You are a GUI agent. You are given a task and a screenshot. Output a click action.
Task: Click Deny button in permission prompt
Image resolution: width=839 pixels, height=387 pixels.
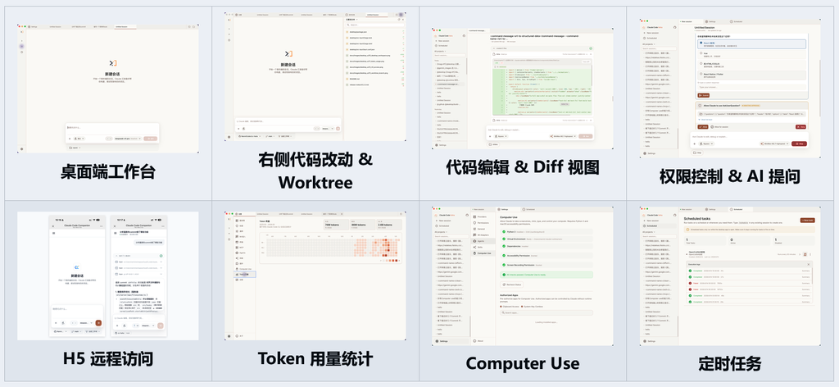point(800,127)
